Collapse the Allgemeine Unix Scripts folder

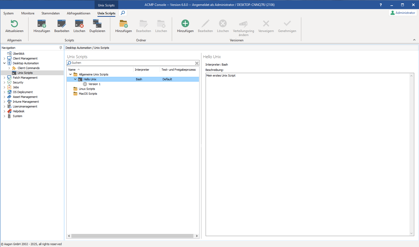pos(70,74)
